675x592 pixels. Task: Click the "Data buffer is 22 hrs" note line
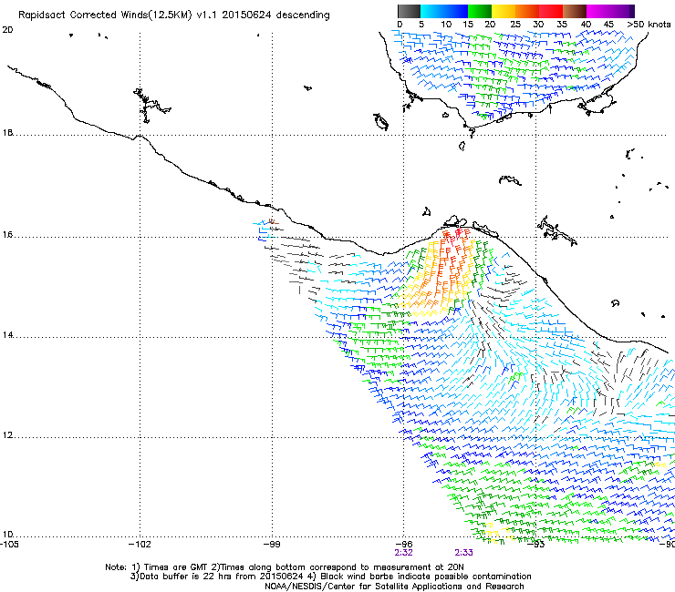point(330,577)
